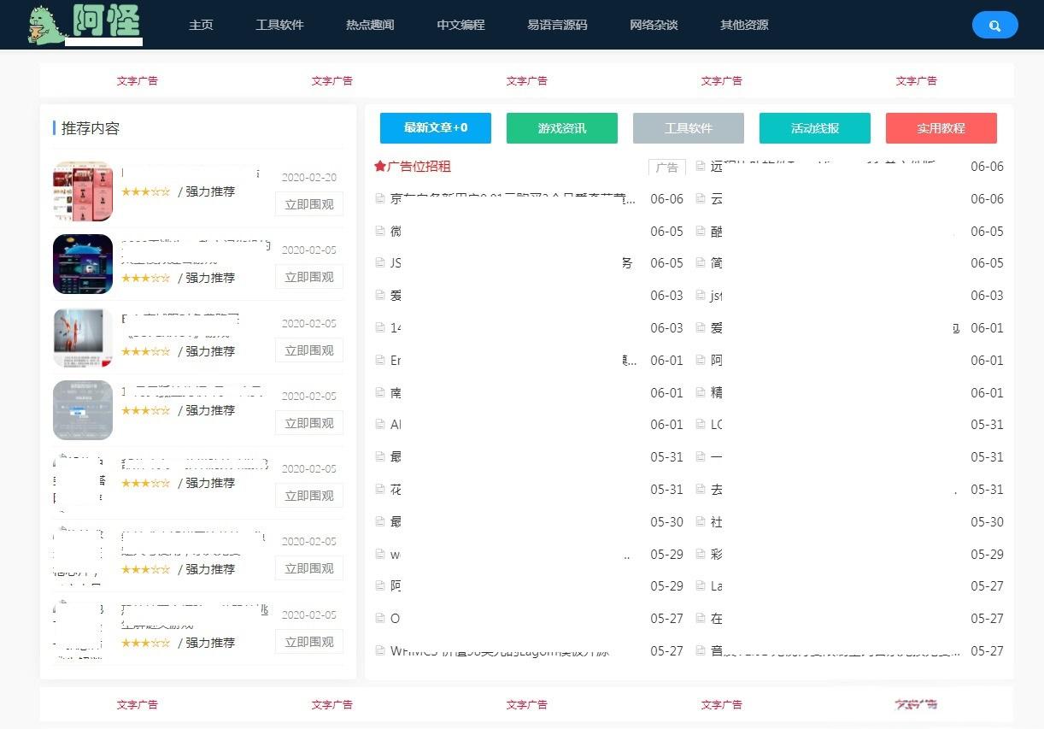The width and height of the screenshot is (1044, 729).
Task: Click the 2020-02-20 date text
Action: tap(309, 178)
